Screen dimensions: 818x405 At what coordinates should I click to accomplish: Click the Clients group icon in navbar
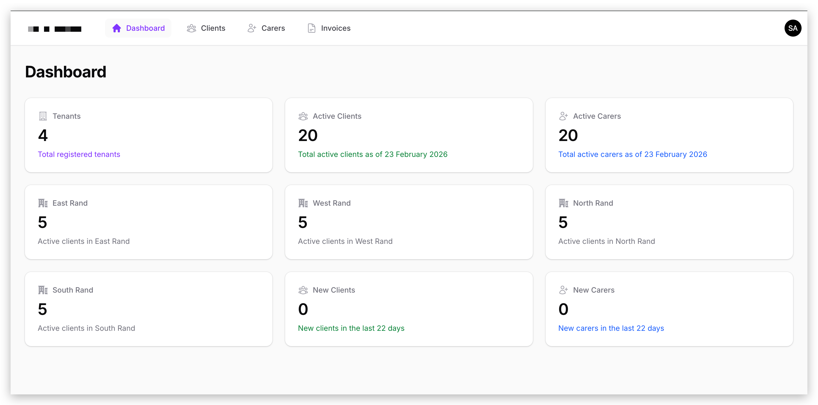tap(191, 28)
